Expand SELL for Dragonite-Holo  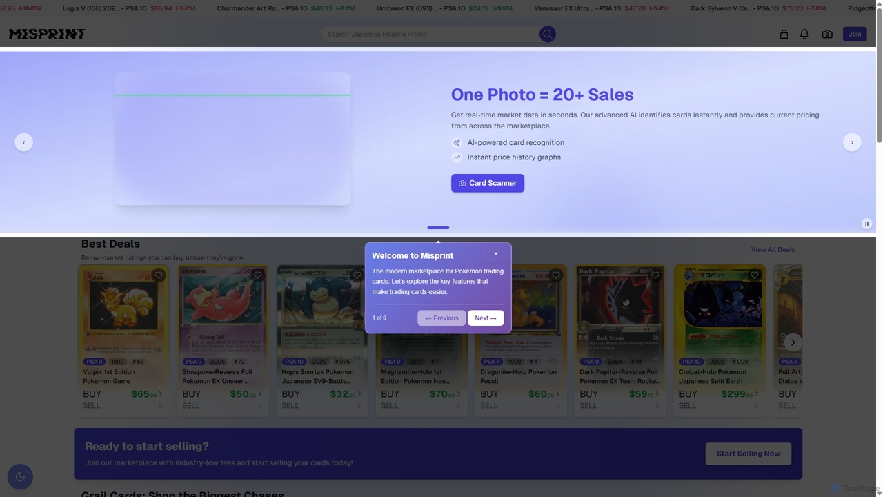point(520,406)
